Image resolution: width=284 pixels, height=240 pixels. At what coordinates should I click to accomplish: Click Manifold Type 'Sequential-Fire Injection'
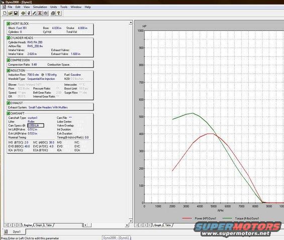pos(41,79)
